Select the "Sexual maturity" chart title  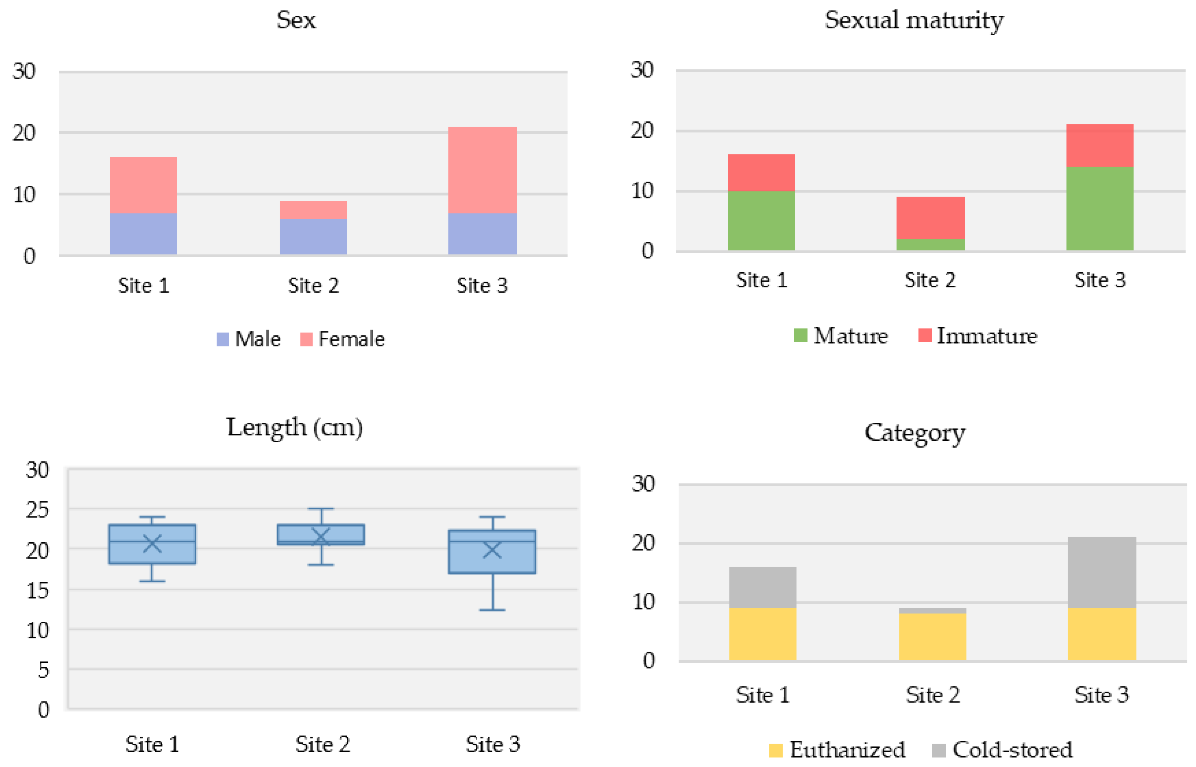pyautogui.click(x=914, y=21)
